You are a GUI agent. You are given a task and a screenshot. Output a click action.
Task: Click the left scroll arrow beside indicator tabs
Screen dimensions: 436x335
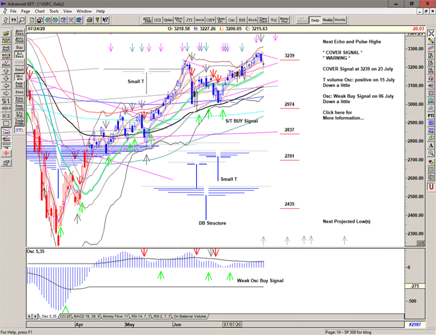tap(29, 316)
